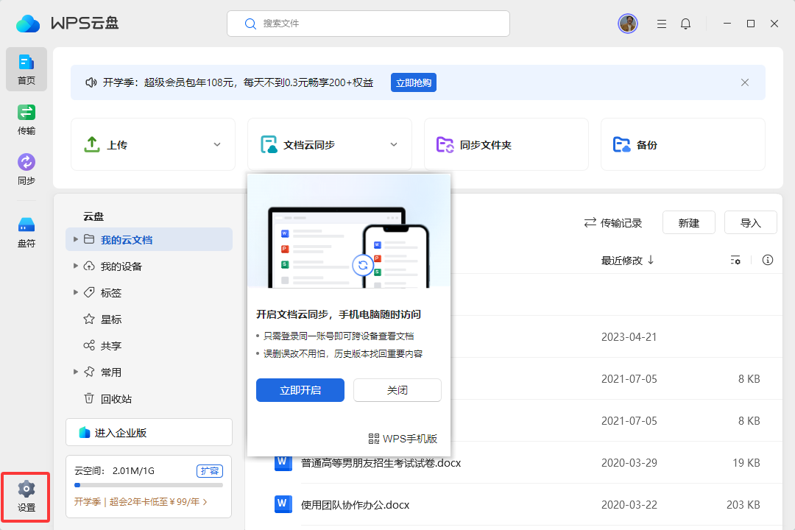Open the 同步 (Sync) sidebar icon
The image size is (795, 530).
tap(26, 169)
